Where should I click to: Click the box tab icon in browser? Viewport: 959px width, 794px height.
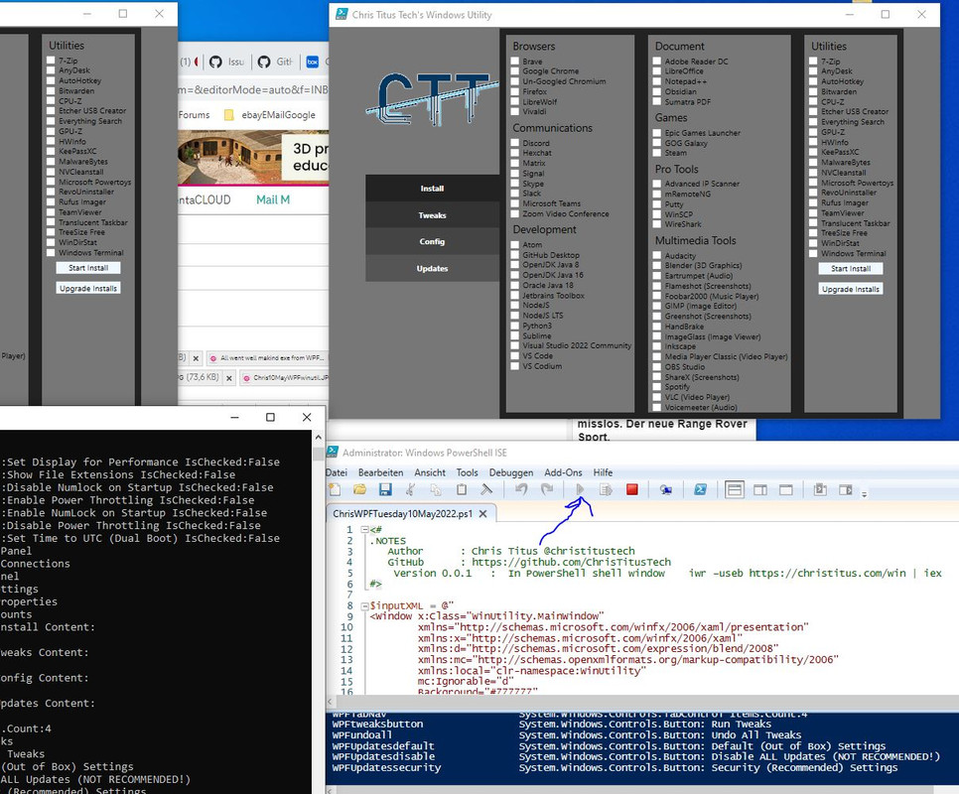click(x=313, y=62)
